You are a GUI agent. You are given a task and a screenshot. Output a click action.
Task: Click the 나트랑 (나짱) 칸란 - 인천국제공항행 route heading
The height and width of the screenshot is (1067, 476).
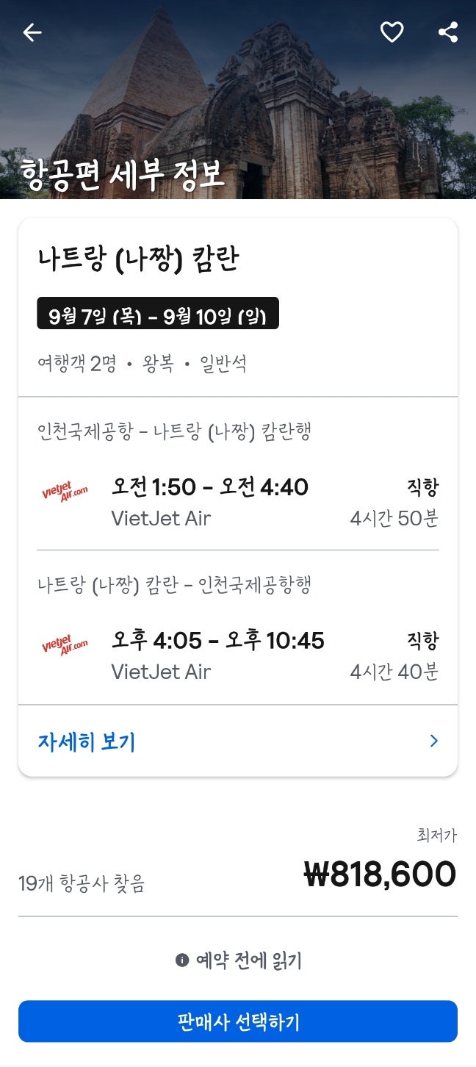click(175, 585)
